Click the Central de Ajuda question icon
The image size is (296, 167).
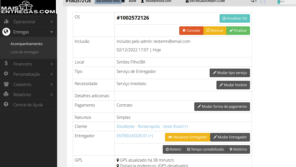(x=6, y=104)
